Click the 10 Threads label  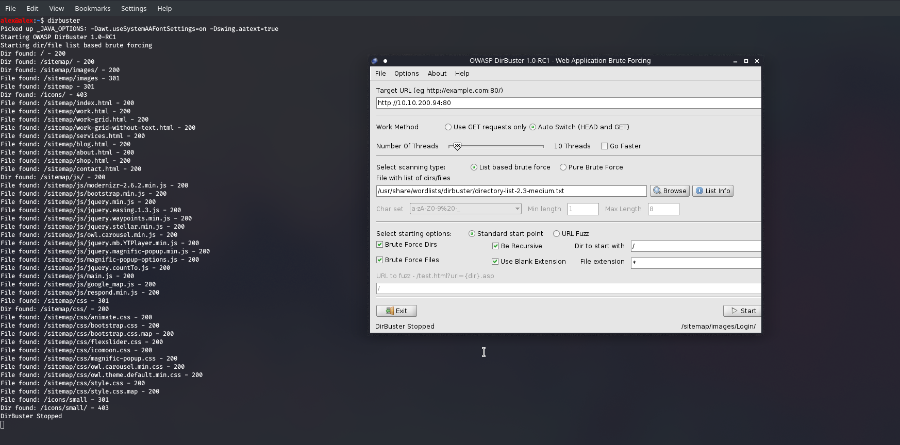(x=572, y=146)
